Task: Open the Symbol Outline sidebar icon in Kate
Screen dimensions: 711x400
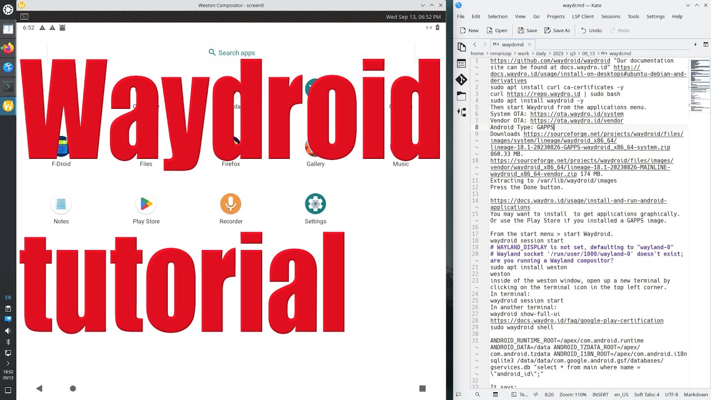Action: pyautogui.click(x=462, y=64)
